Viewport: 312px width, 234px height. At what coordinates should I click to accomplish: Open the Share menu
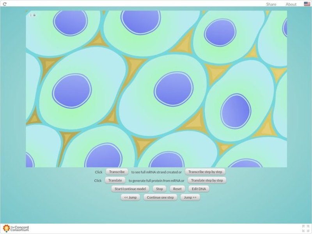tap(271, 4)
